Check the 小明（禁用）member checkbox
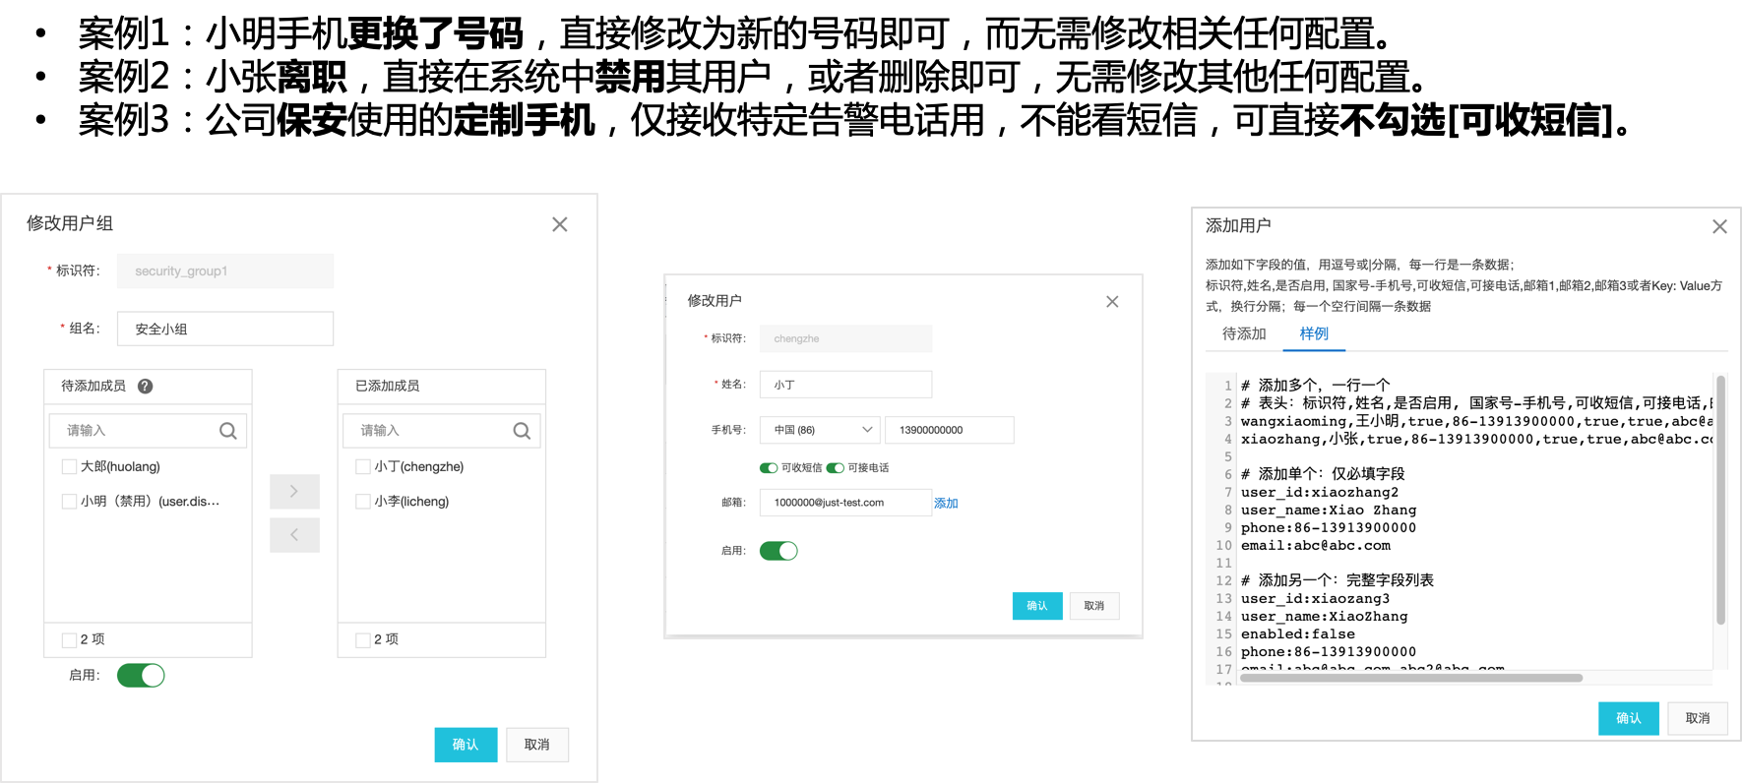The height and width of the screenshot is (783, 1742). coord(69,501)
